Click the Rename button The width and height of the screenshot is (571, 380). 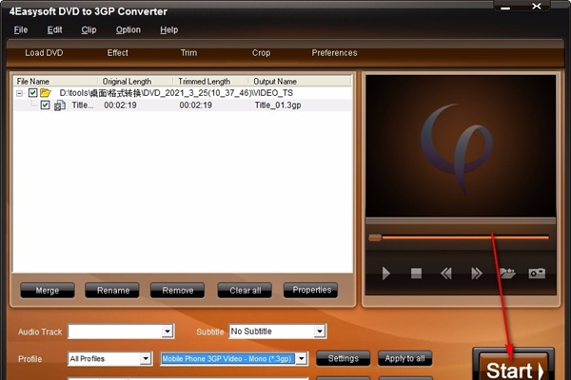coord(112,290)
